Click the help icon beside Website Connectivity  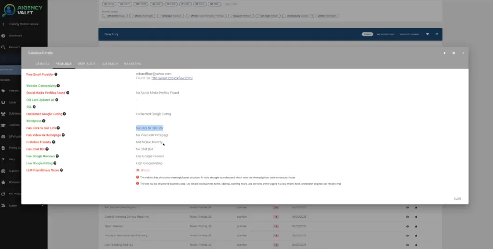point(58,85)
